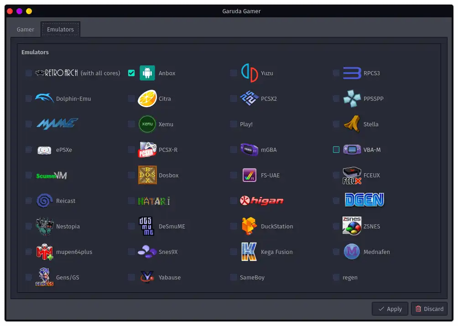Switch to the Gamer tab

tap(26, 29)
